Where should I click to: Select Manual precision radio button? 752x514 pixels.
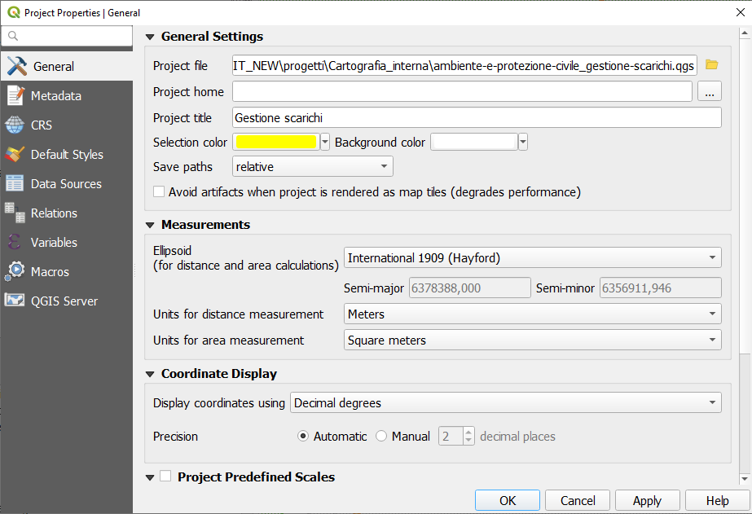click(x=381, y=437)
